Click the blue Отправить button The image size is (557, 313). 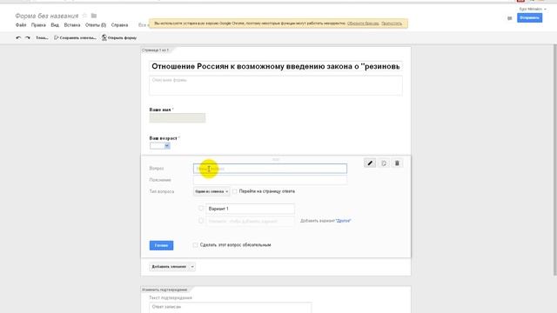529,17
